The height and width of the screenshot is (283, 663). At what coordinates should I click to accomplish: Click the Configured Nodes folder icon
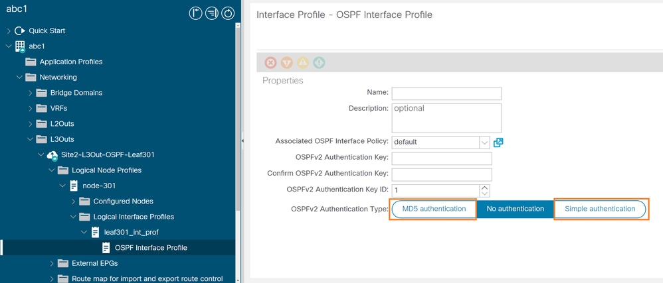pyautogui.click(x=84, y=201)
